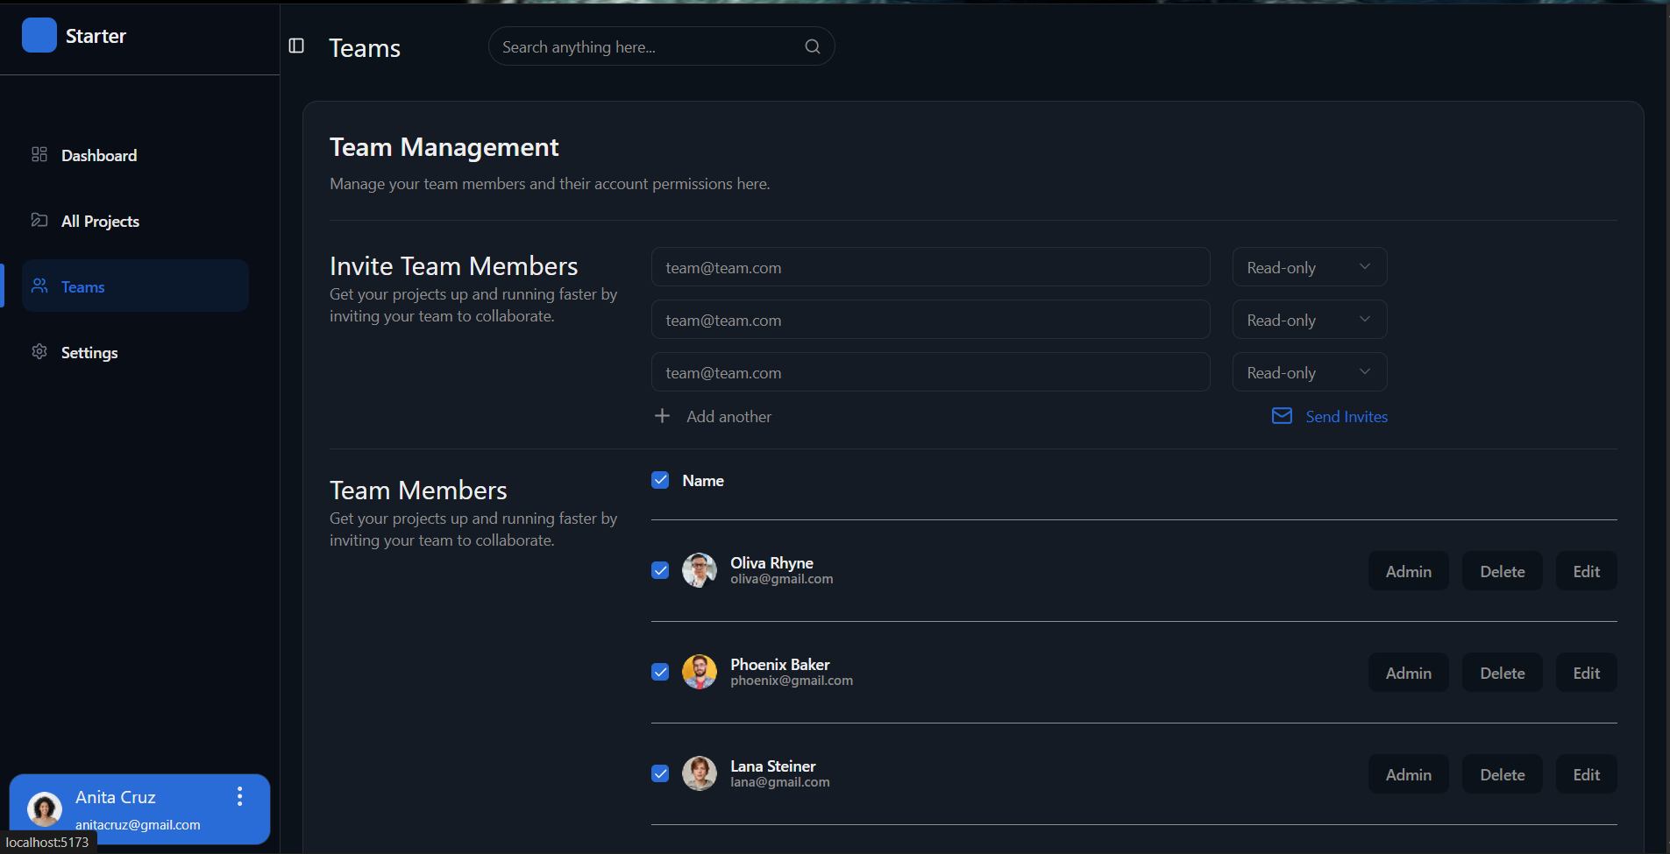
Task: Click the search magnifier icon
Action: coord(812,46)
